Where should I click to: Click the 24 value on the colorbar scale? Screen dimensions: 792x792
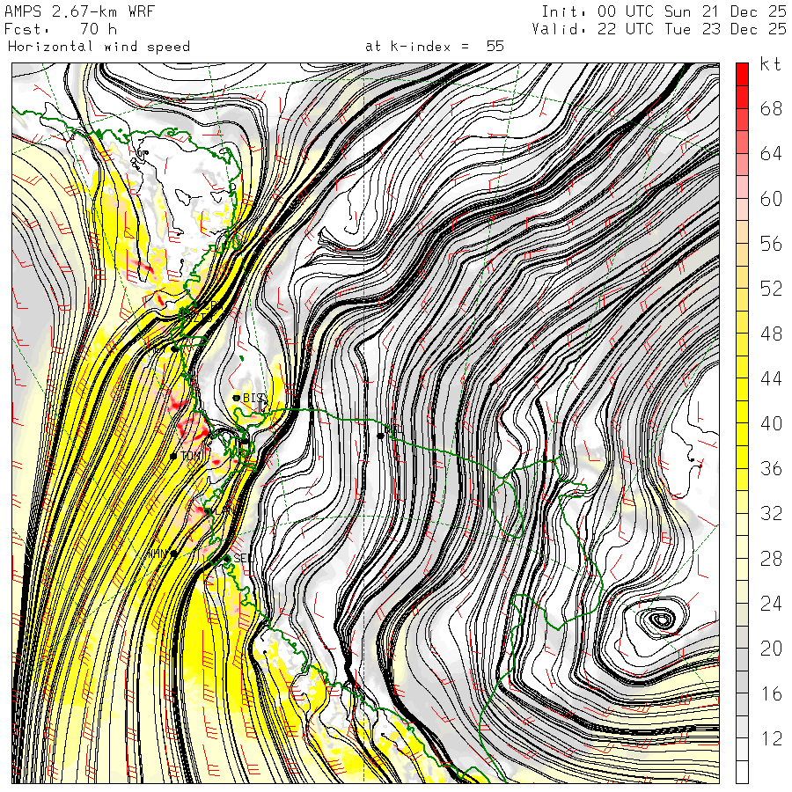tap(771, 604)
